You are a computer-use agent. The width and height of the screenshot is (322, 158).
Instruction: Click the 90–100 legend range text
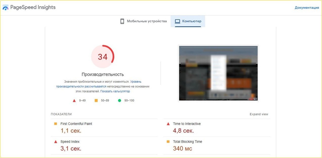pos(129,101)
